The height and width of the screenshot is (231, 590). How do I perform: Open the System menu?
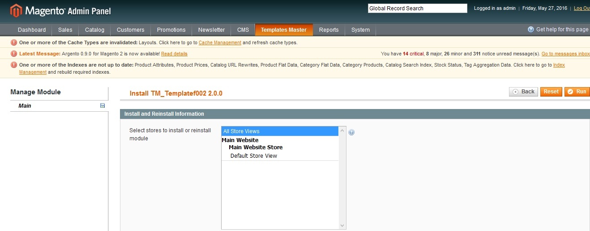point(360,30)
